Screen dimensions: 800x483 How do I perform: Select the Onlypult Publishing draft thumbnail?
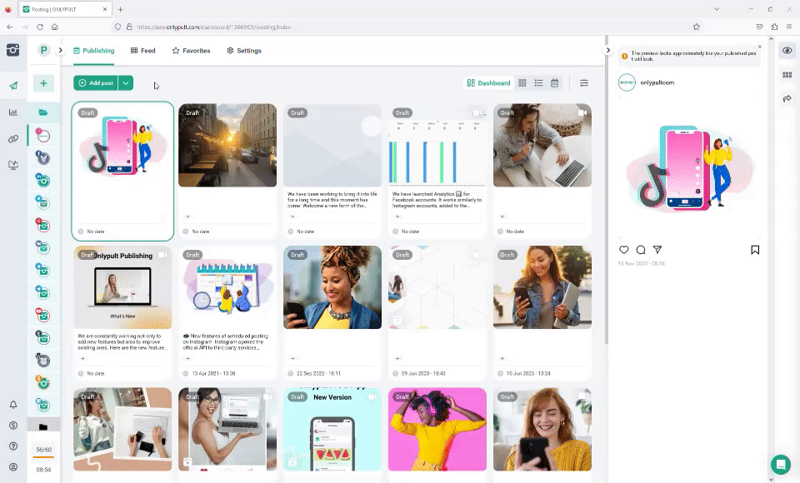point(122,287)
